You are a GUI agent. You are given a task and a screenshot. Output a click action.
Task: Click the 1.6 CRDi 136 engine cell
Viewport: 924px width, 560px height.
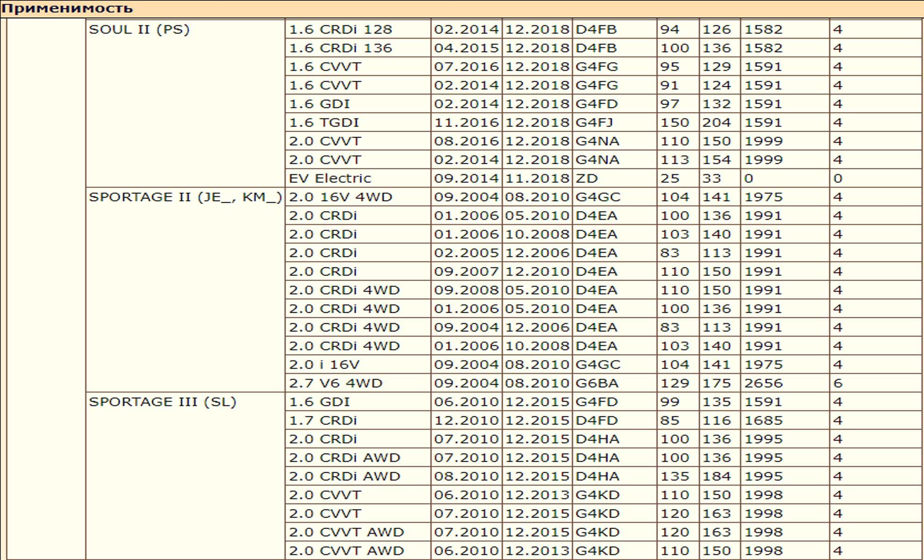point(358,48)
